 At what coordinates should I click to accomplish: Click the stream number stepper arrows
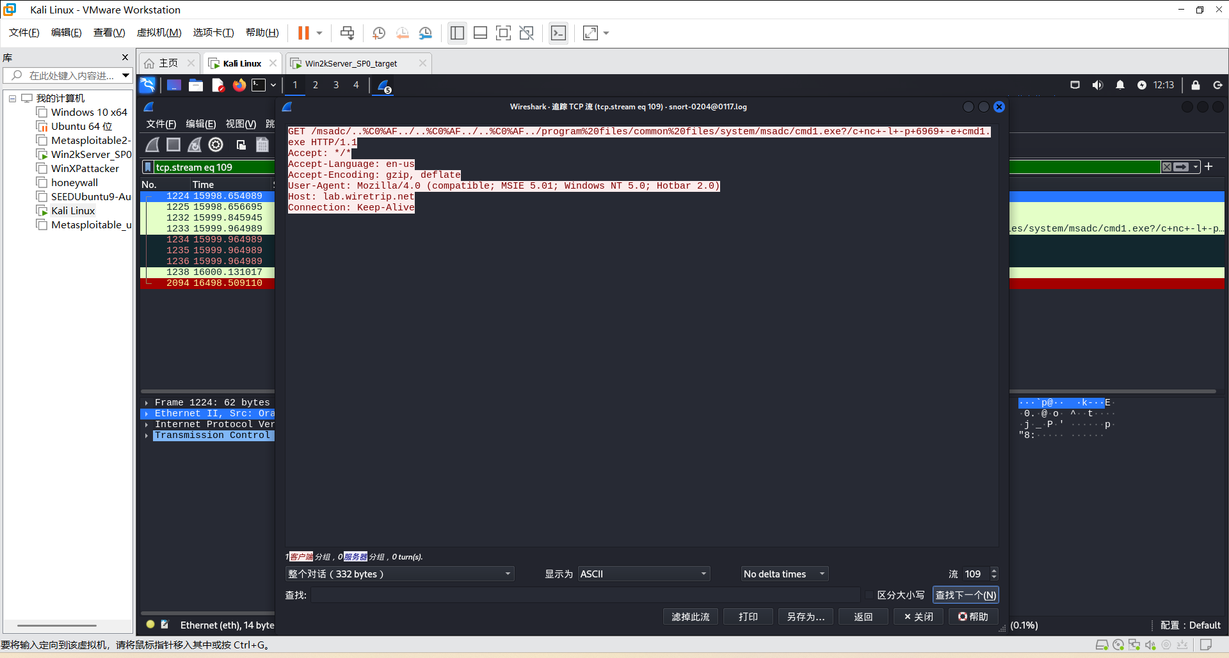tap(994, 574)
